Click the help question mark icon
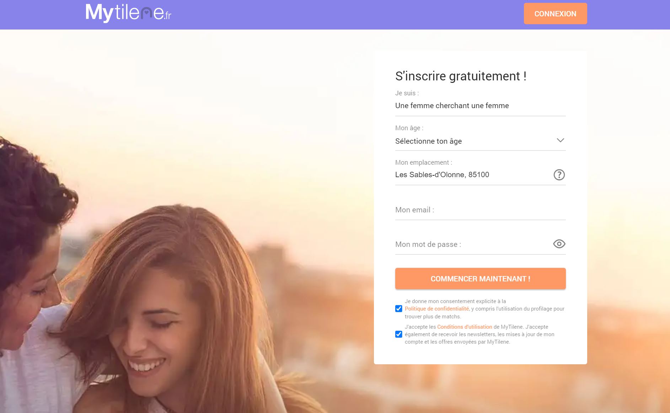The width and height of the screenshot is (670, 413). click(559, 175)
